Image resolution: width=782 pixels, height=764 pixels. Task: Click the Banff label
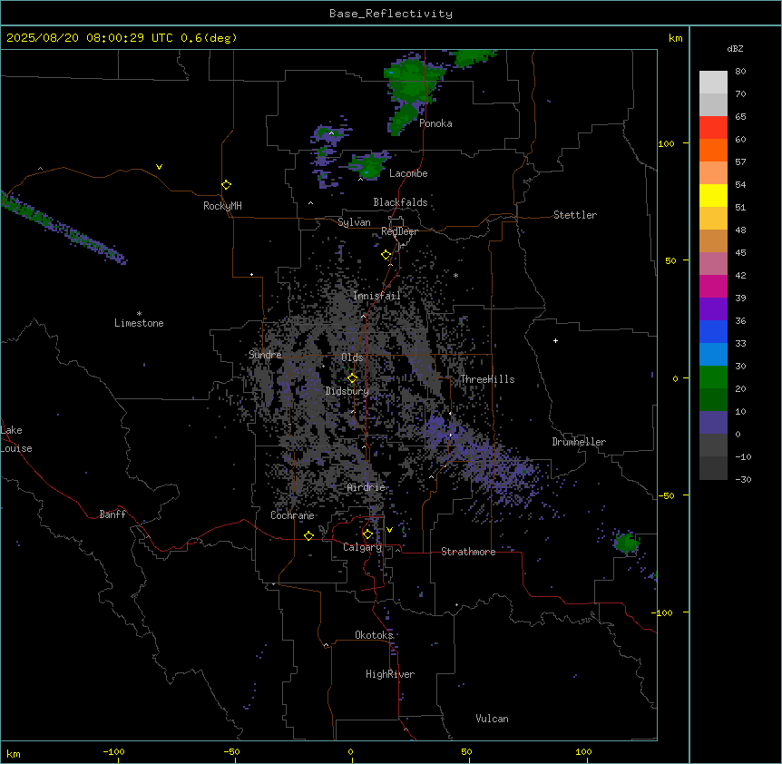click(112, 514)
